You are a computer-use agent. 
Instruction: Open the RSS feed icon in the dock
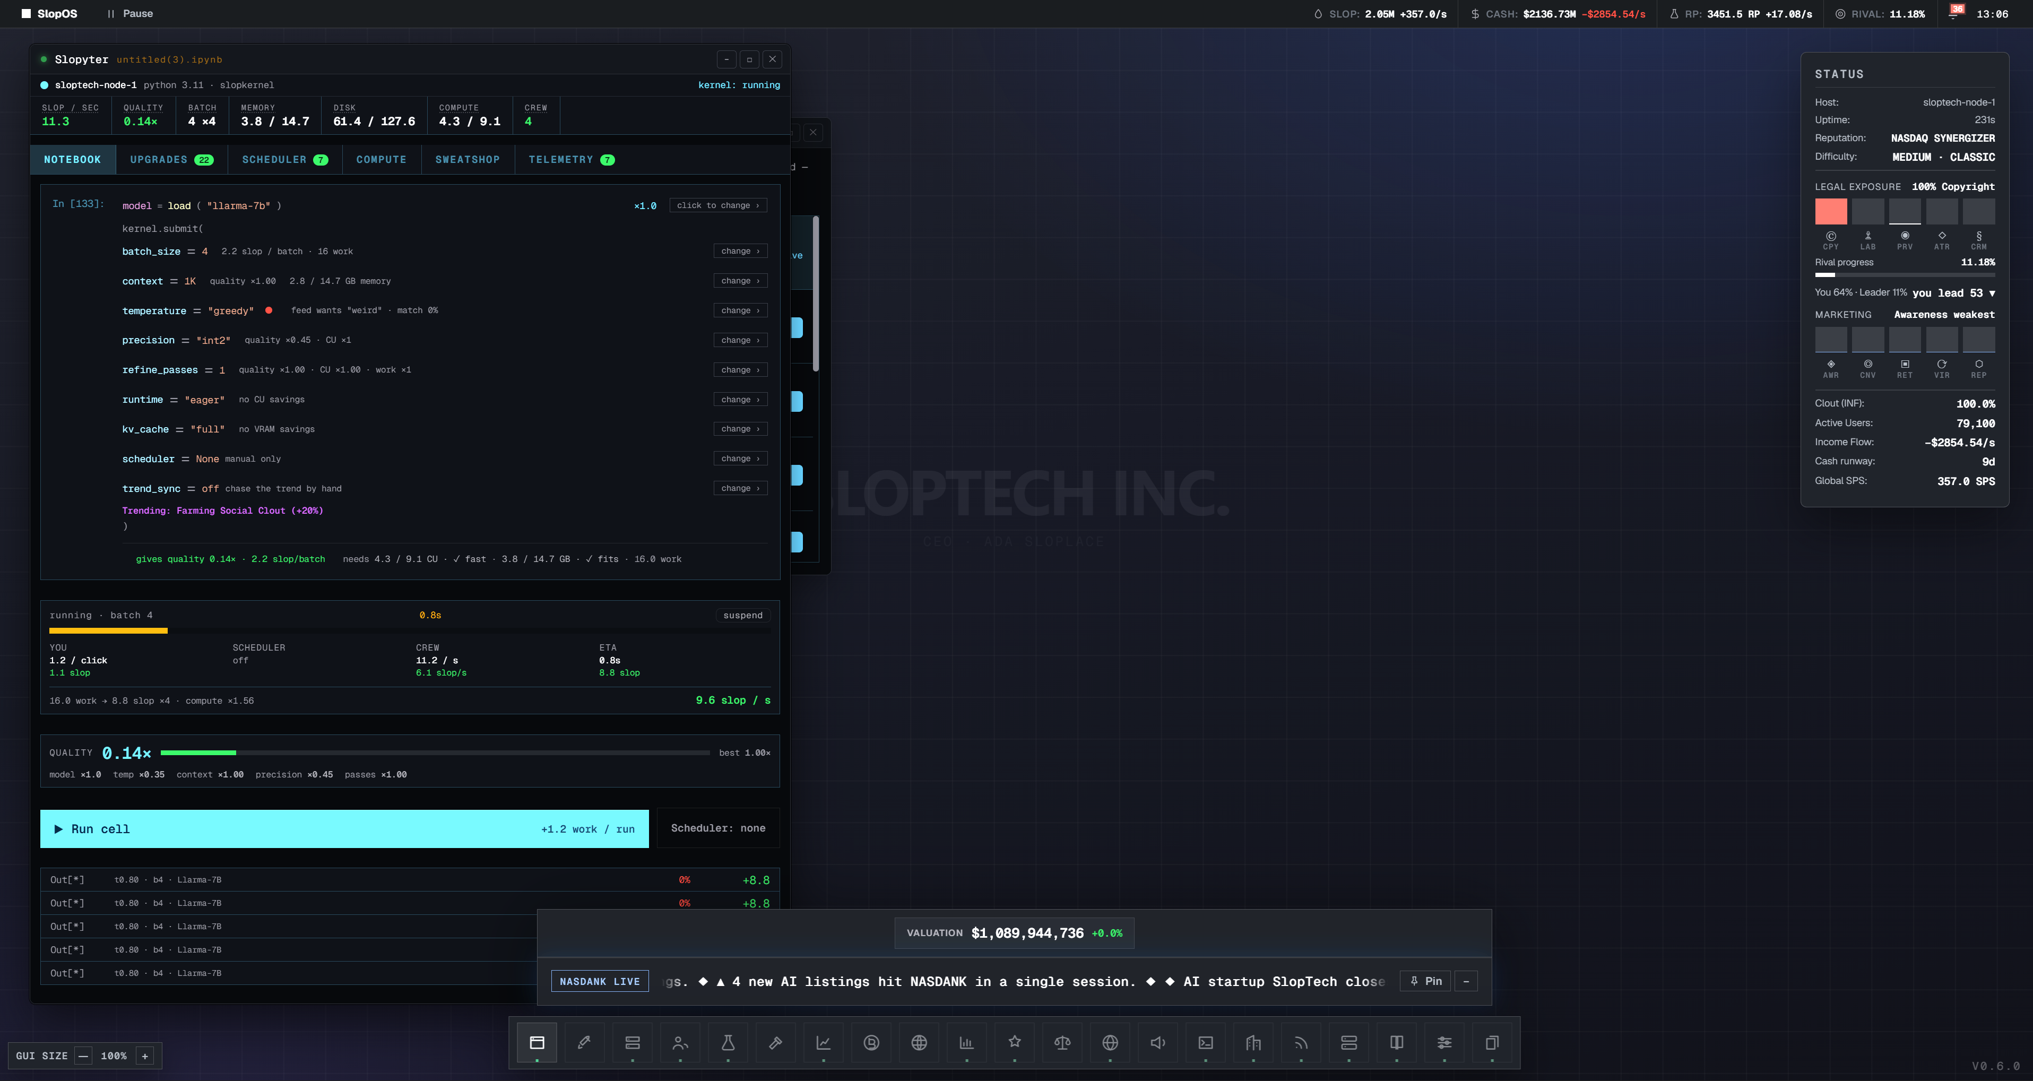point(1301,1042)
